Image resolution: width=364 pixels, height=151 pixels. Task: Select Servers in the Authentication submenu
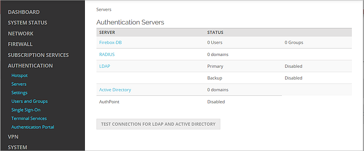point(19,84)
